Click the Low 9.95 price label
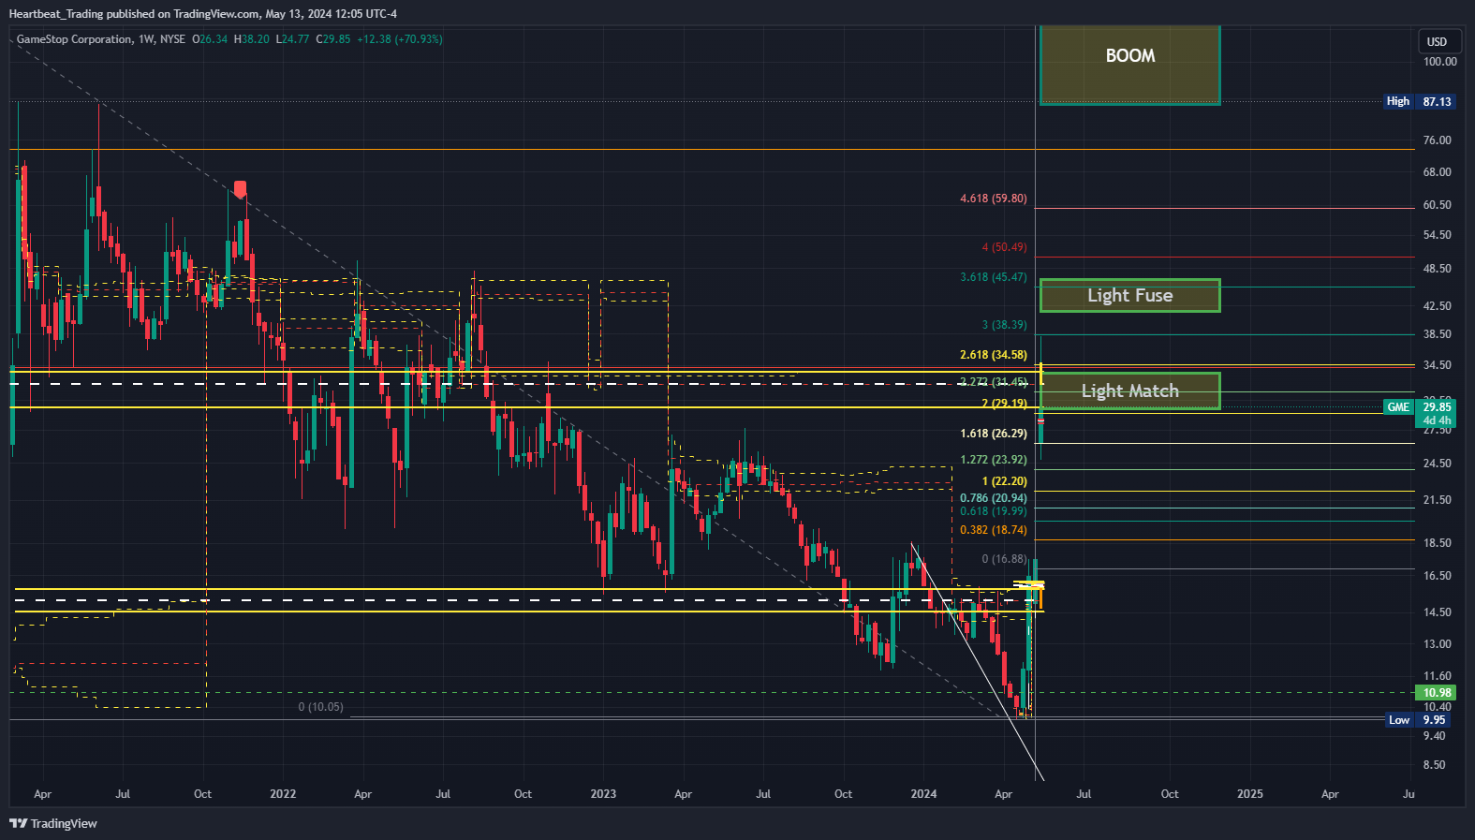The width and height of the screenshot is (1475, 840). point(1420,720)
